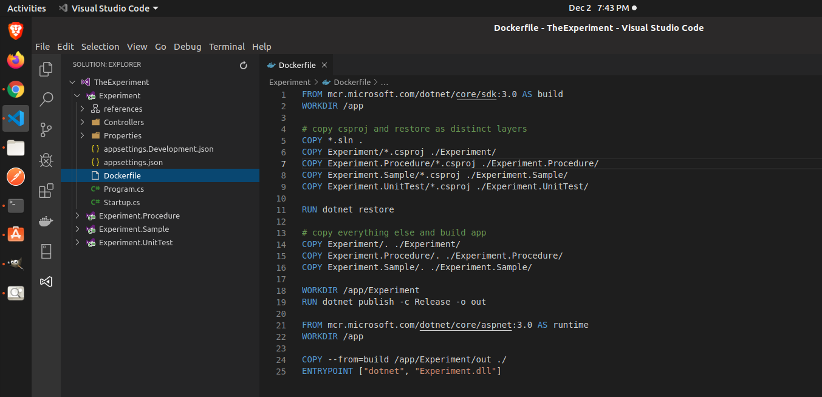Expand the Experiment.Procedure project
This screenshot has height=397, width=822.
tap(77, 215)
